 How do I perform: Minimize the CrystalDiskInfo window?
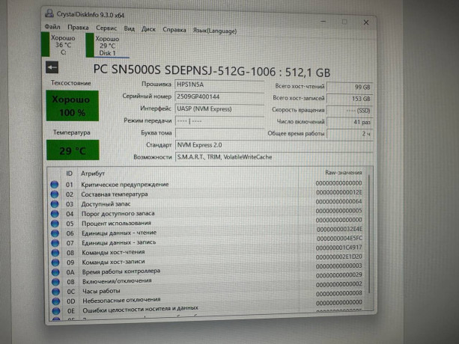(x=323, y=22)
